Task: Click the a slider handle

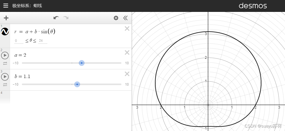Action: (82, 63)
